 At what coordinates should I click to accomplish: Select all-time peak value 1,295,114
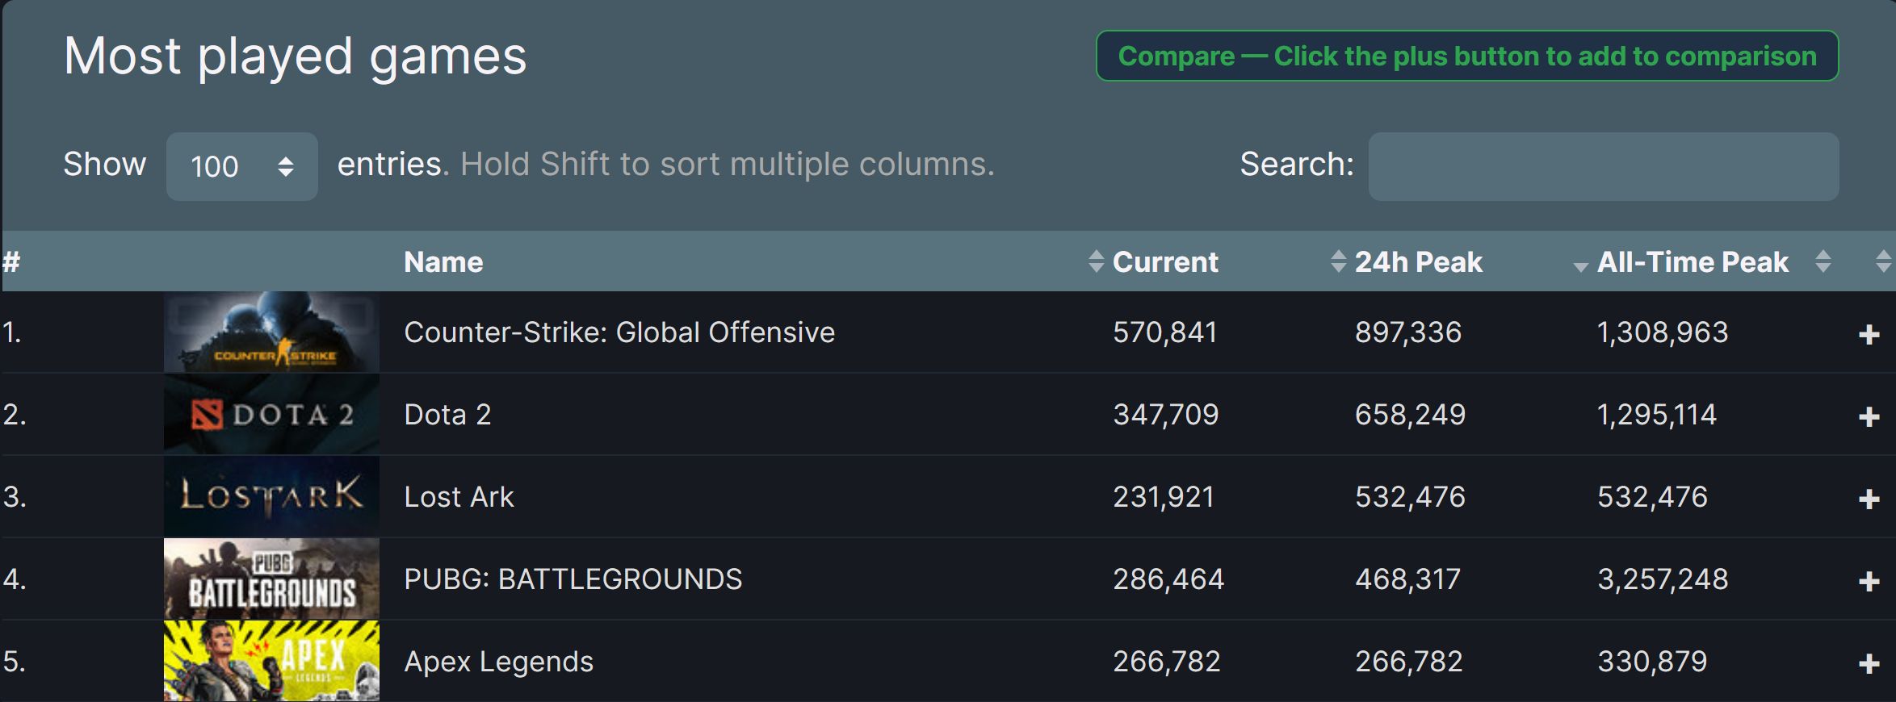[1656, 414]
